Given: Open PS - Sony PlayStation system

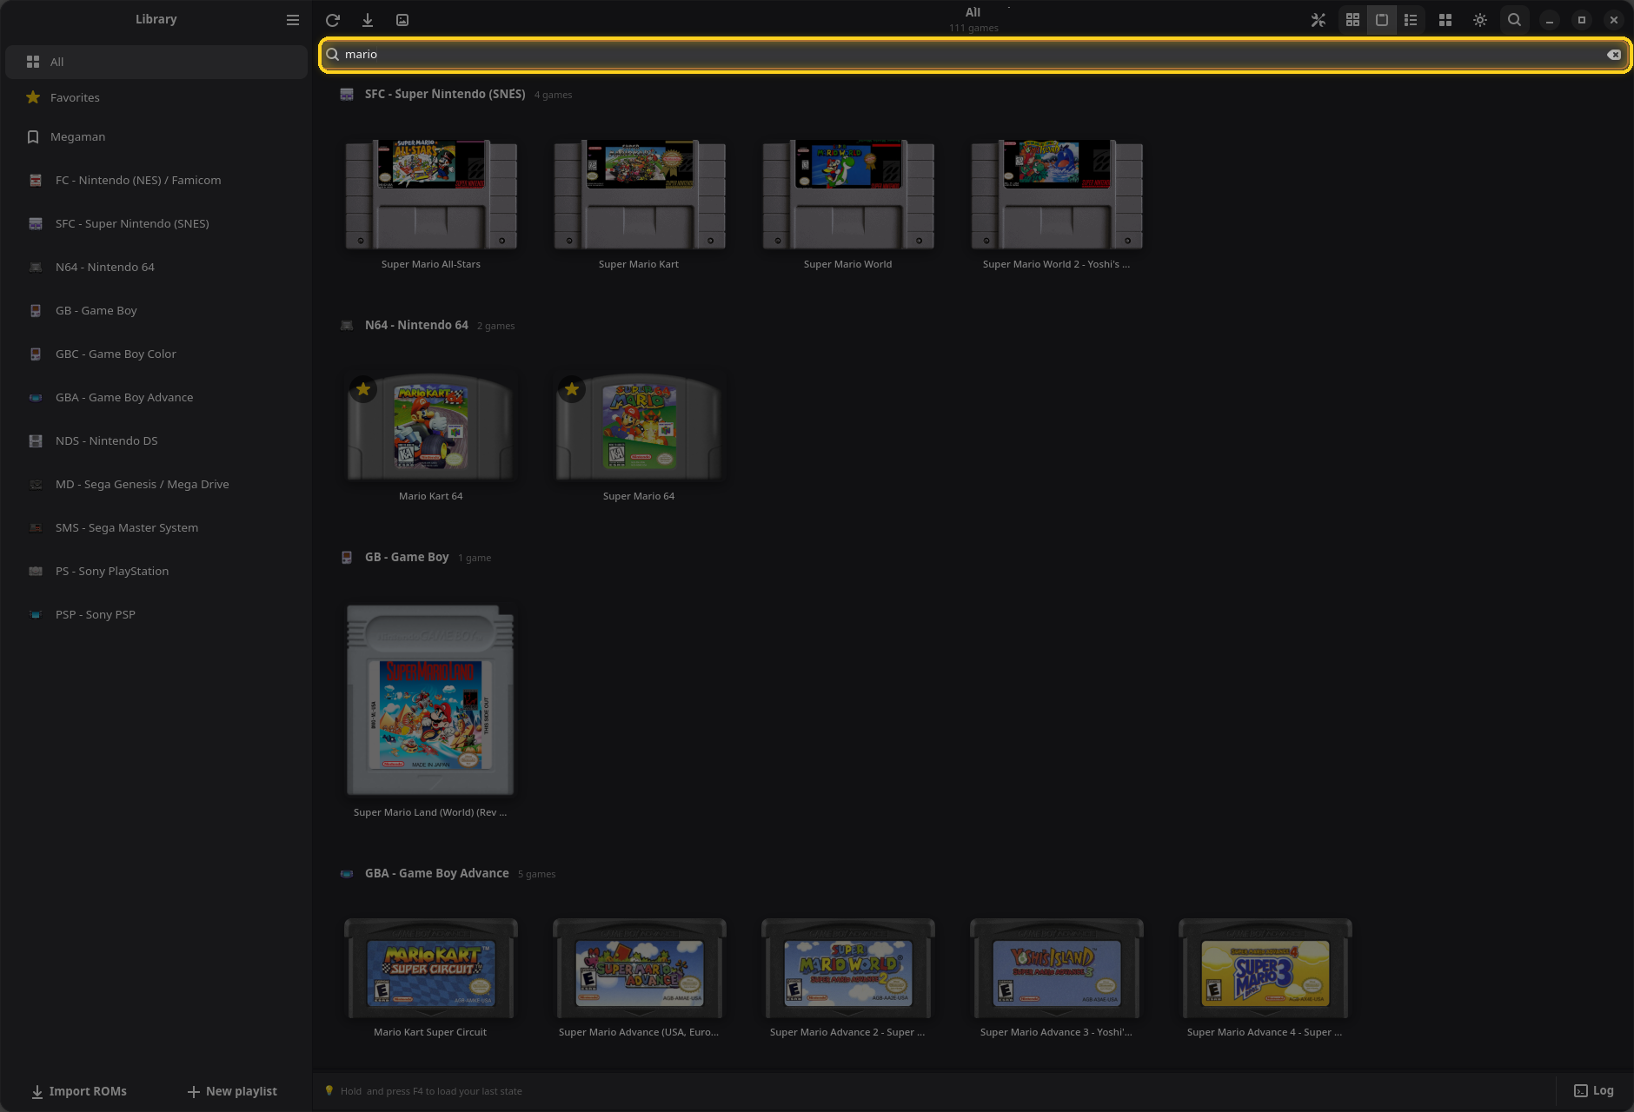Looking at the screenshot, I should 156,571.
